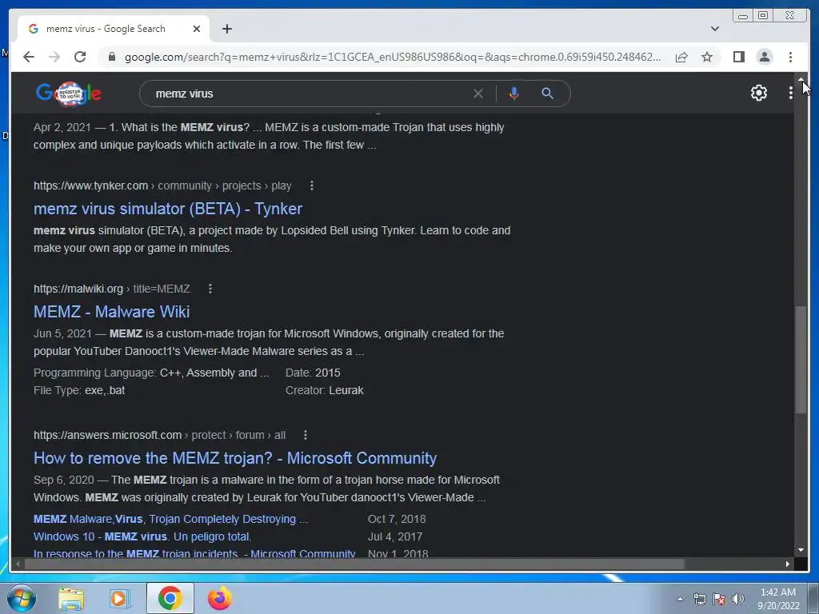The width and height of the screenshot is (819, 614).
Task: Open Windows Start menu
Action: coord(21,598)
